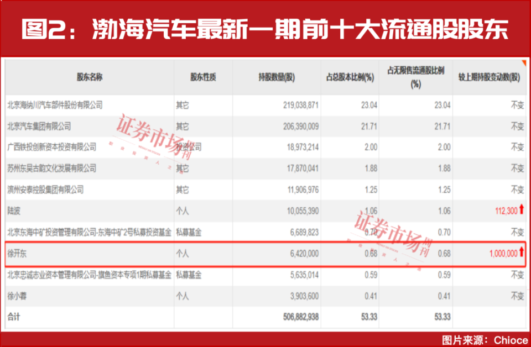Click total share percentage 0.59 for 旗鱼资本
531x347 pixels.
point(371,275)
